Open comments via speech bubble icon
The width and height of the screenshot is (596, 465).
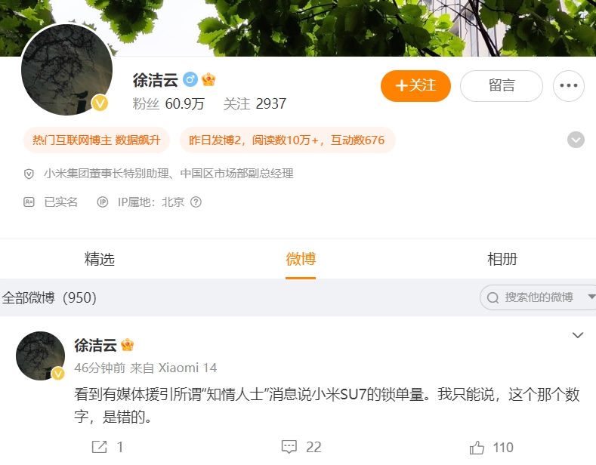(289, 447)
